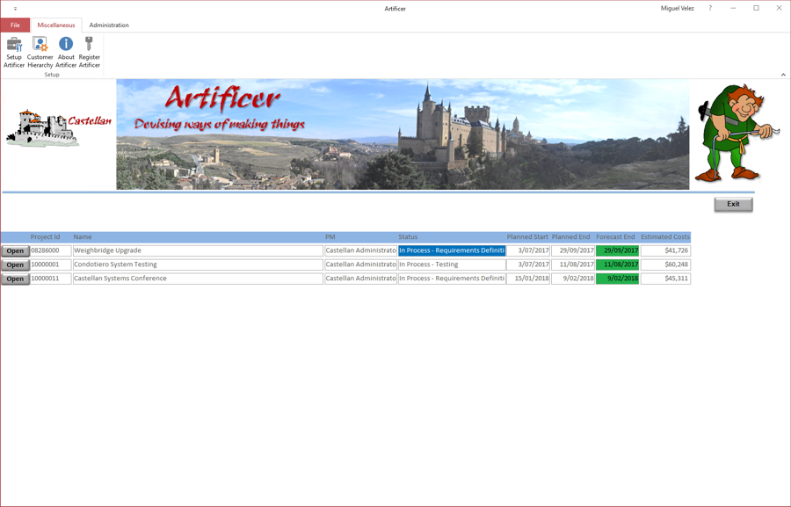The height and width of the screenshot is (507, 791).
Task: Click the estimated cost $41,726
Action: (x=665, y=250)
